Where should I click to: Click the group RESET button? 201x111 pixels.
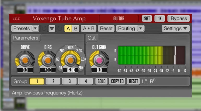pos(133,81)
